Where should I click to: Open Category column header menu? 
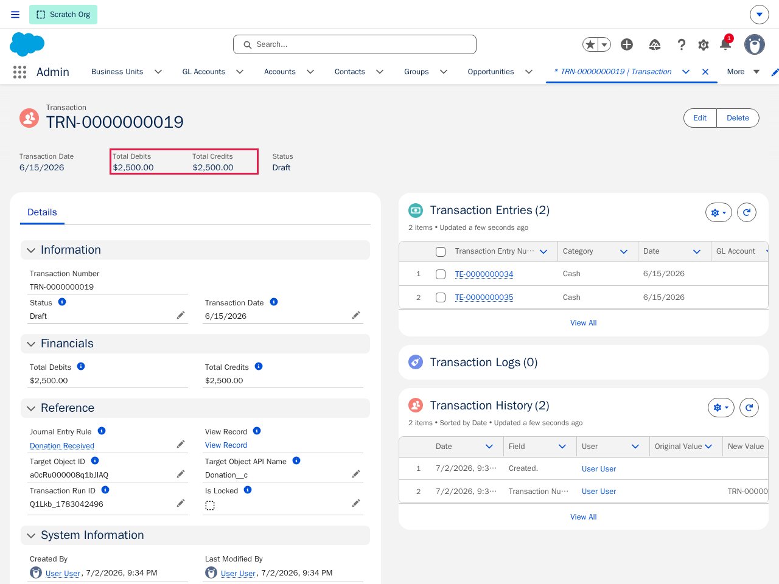pyautogui.click(x=624, y=251)
